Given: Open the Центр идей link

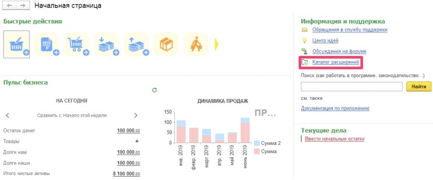Looking at the screenshot, I should click(x=325, y=40).
